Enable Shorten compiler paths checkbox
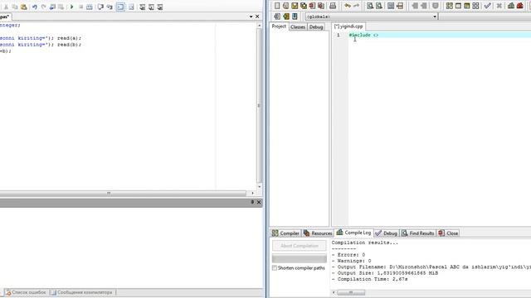 pos(275,268)
